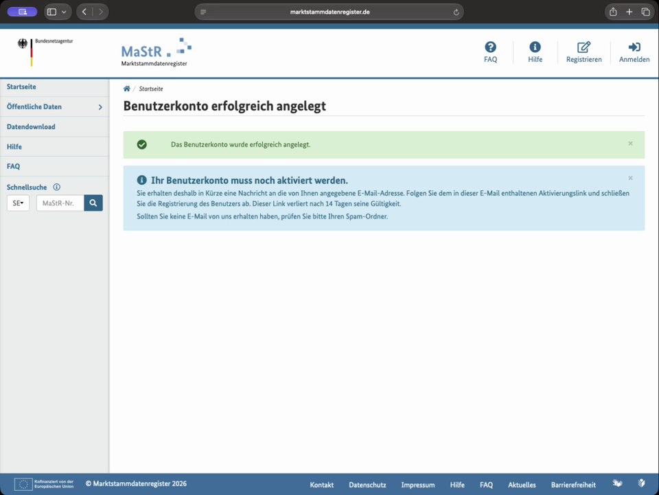
Task: Click the Hilfe link in the footer
Action: coord(457,485)
